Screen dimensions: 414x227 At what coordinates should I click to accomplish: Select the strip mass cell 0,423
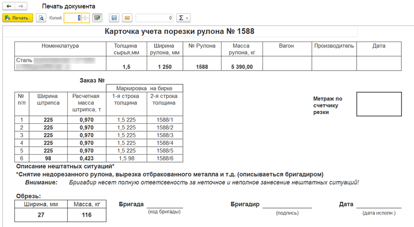coord(87,158)
